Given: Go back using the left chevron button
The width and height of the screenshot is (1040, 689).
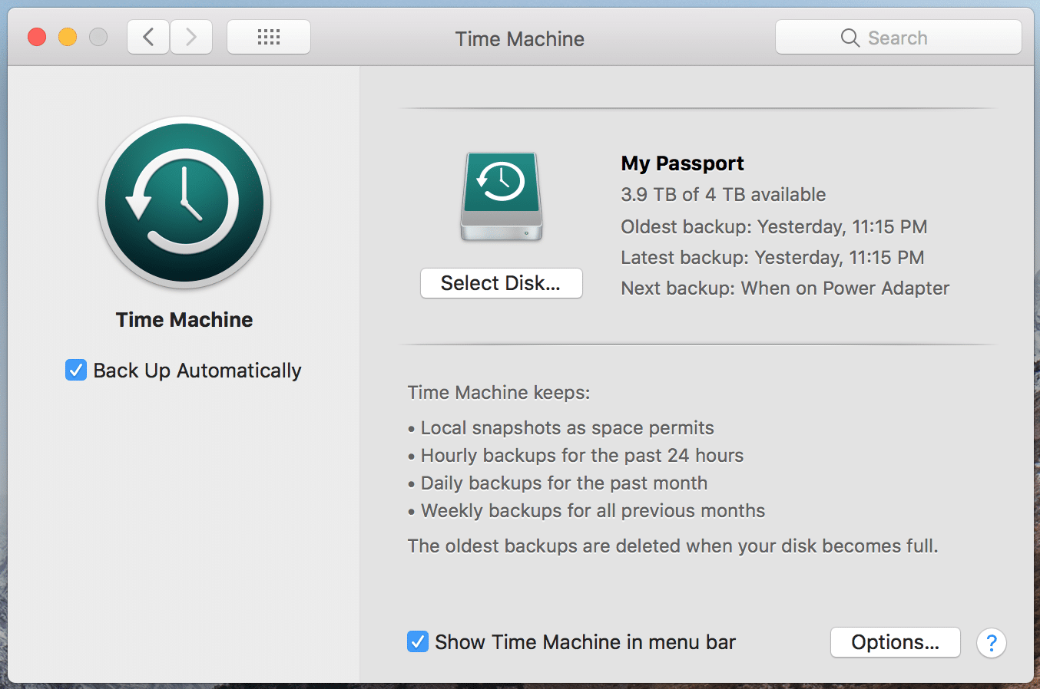Looking at the screenshot, I should point(148,37).
